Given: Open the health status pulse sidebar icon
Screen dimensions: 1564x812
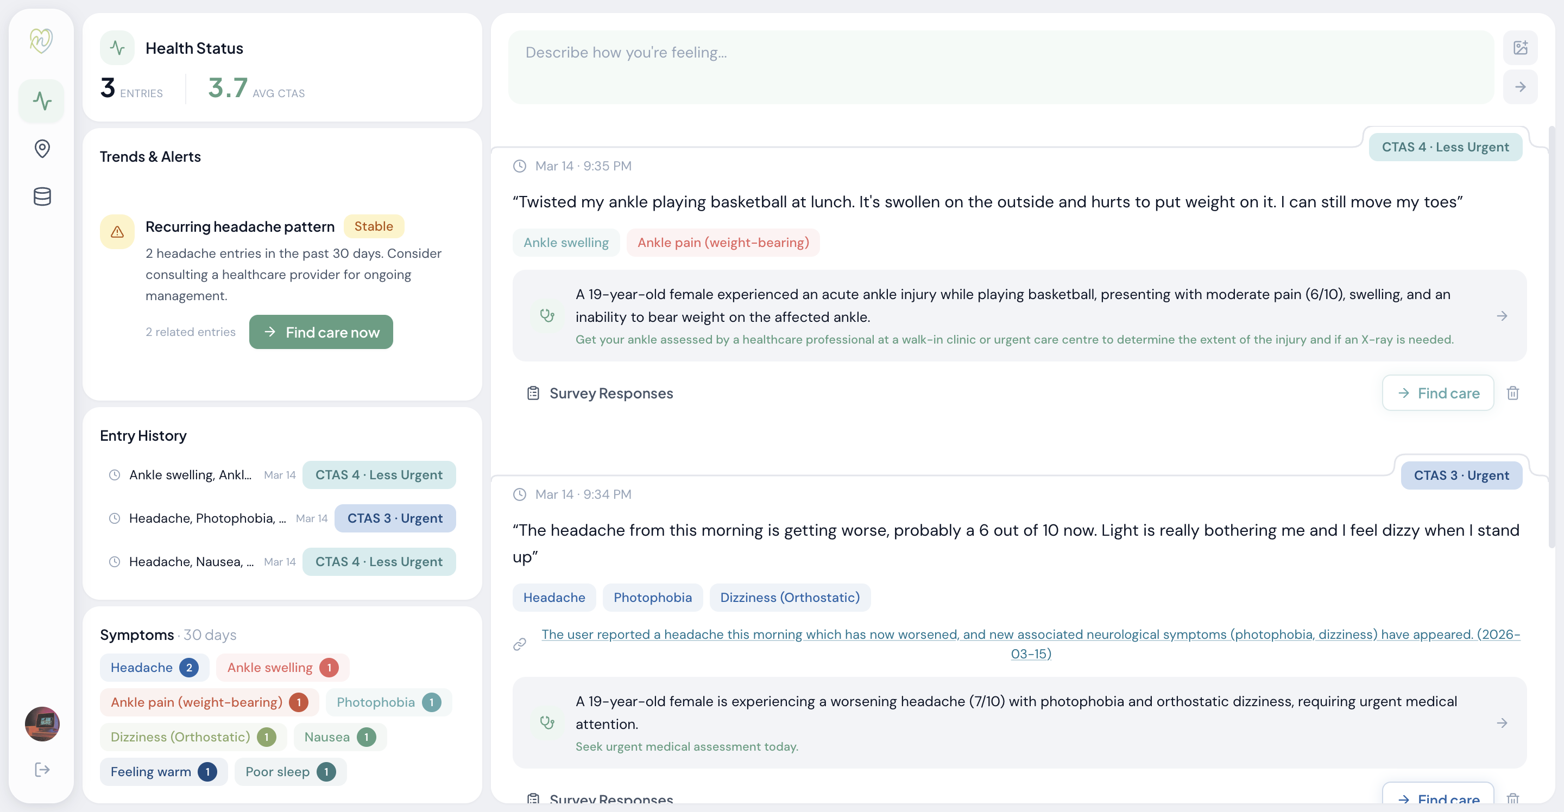Looking at the screenshot, I should click(42, 101).
